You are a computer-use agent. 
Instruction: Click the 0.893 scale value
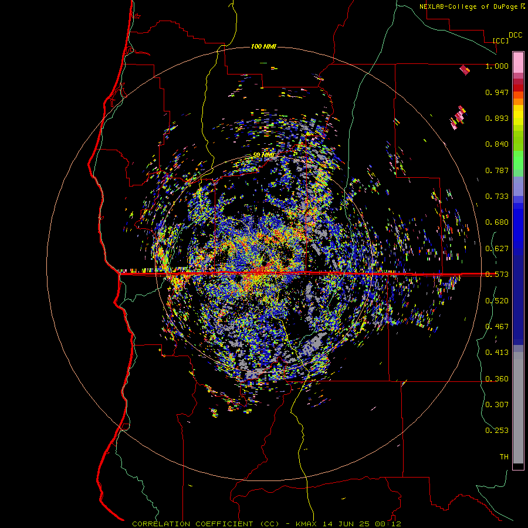(497, 118)
